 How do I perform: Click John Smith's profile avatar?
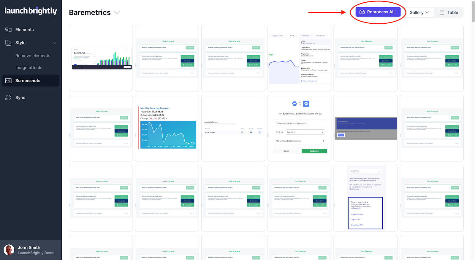coord(9,250)
